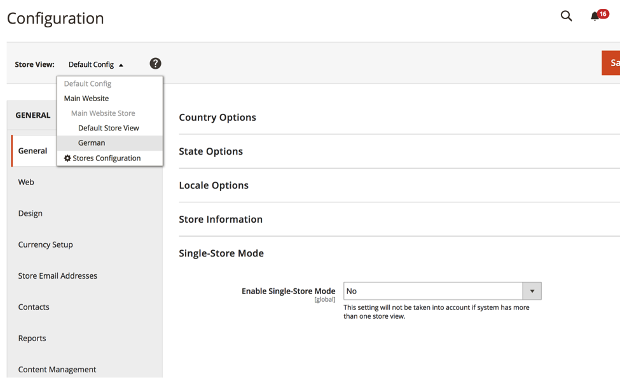Select the Web settings section
This screenshot has width=620, height=378.
(x=25, y=181)
